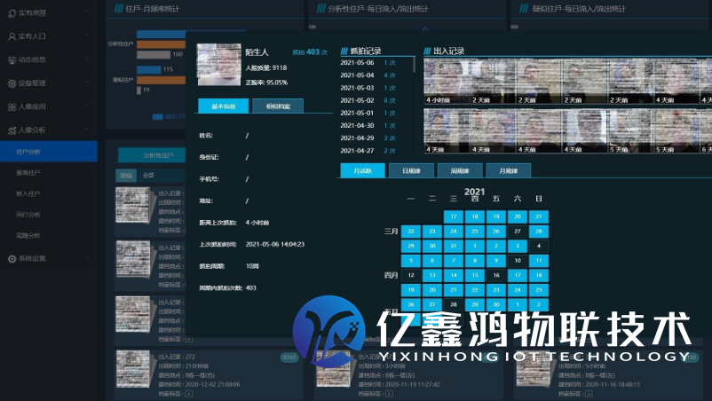
Task: Expand the 实有房屋 menu chevron
Action: (x=86, y=12)
